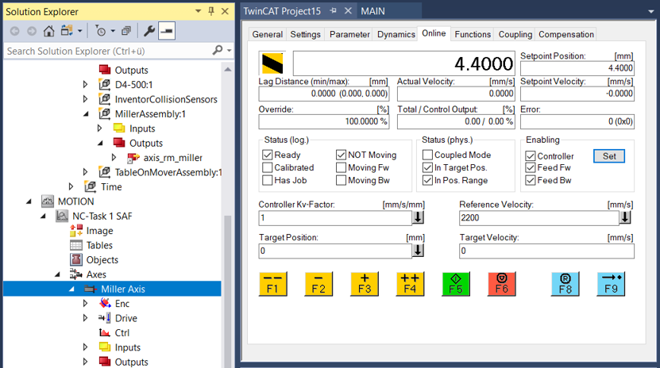Collapse the MillerAssembly:1 node

(x=86, y=114)
